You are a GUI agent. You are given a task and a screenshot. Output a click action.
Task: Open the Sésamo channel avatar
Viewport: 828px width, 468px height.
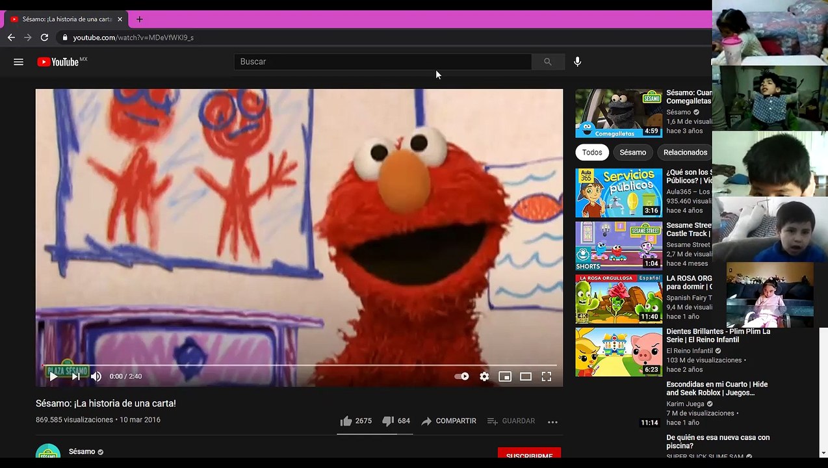point(48,452)
